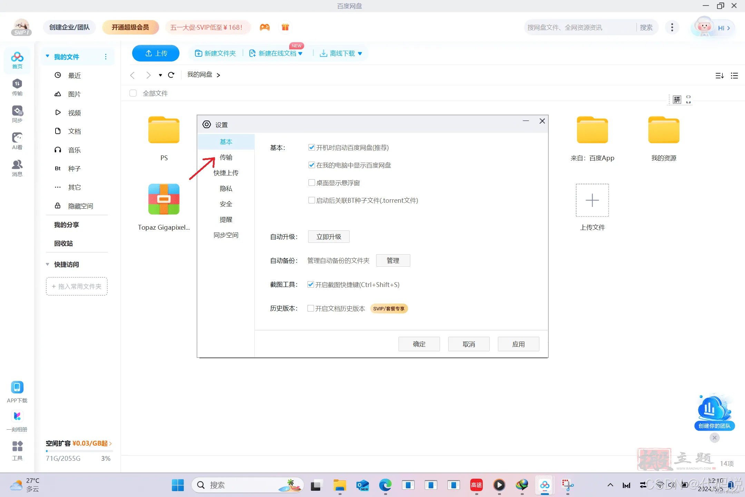Switch to list view icon
This screenshot has height=497, width=745.
coord(734,75)
